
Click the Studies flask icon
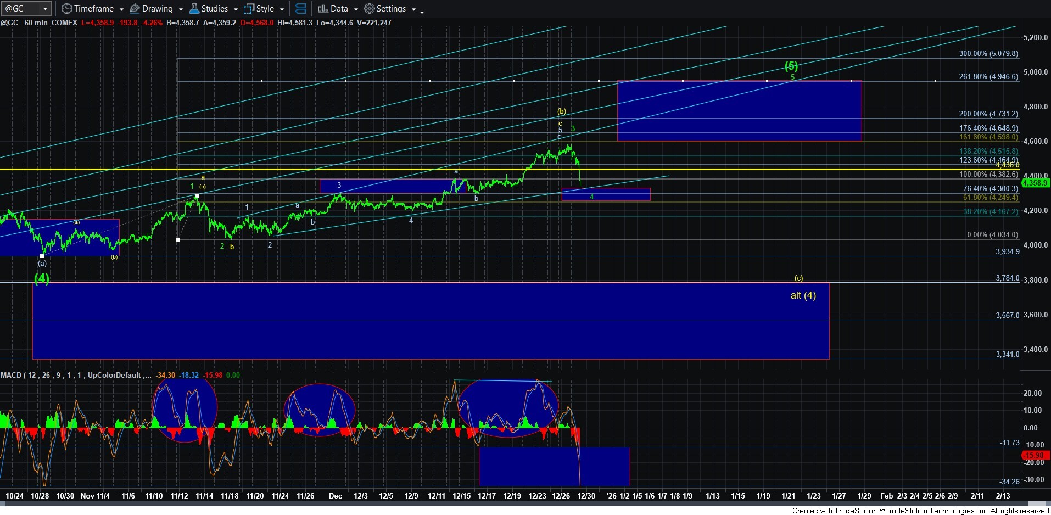point(194,9)
